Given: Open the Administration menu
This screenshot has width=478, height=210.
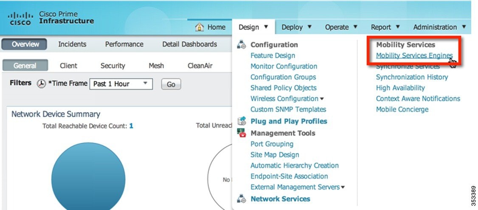Looking at the screenshot, I should 440,27.
